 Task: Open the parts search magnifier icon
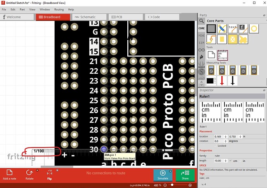pos(202,21)
